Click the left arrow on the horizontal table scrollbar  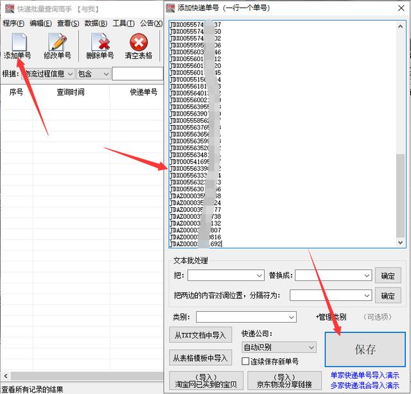click(6, 376)
